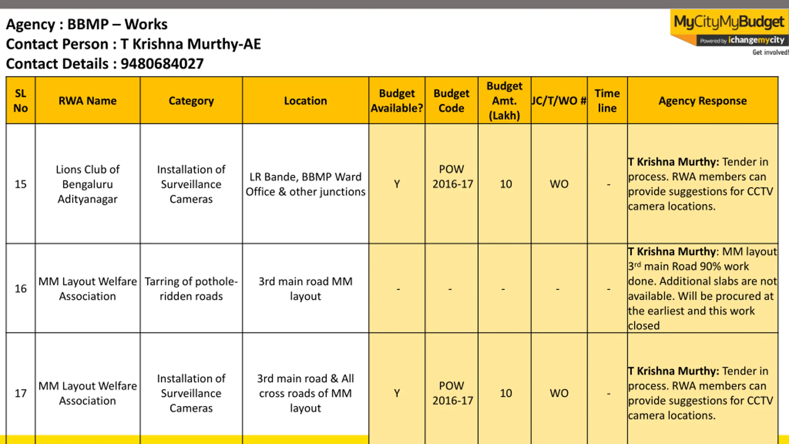Click the 'SL No' column header

coord(21,101)
